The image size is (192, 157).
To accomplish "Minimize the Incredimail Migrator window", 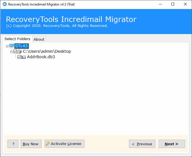I will tap(160, 4).
